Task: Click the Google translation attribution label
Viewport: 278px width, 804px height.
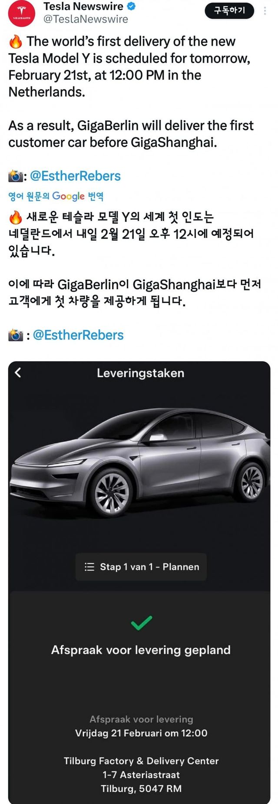Action: click(56, 196)
